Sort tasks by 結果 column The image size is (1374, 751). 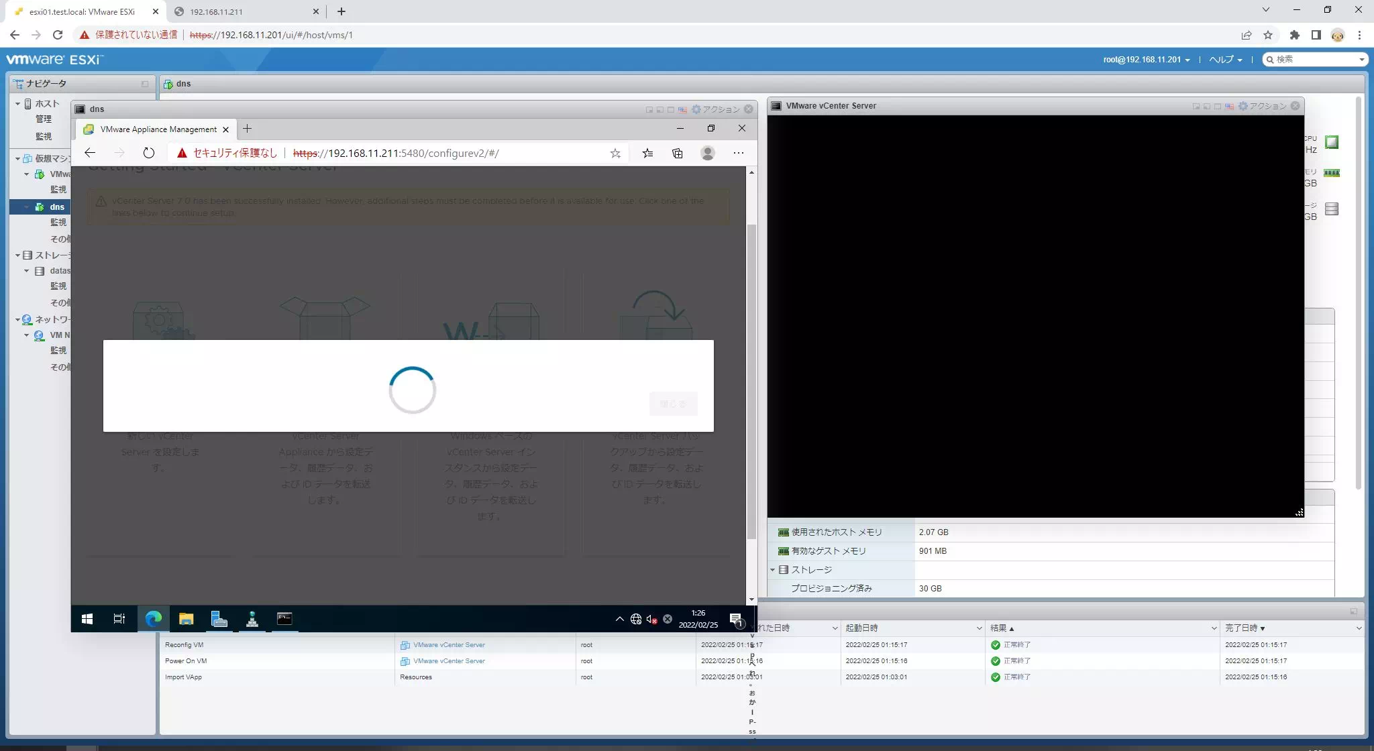tap(1101, 628)
